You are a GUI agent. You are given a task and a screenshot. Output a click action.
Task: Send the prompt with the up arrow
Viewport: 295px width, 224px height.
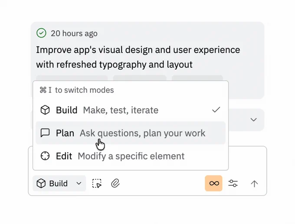(x=254, y=184)
